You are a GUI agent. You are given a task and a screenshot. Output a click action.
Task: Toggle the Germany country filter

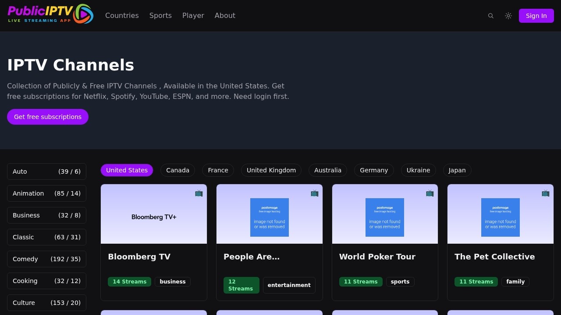(x=373, y=170)
